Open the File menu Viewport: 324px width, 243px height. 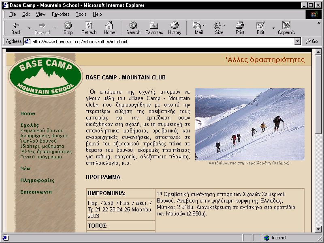tap(13, 14)
